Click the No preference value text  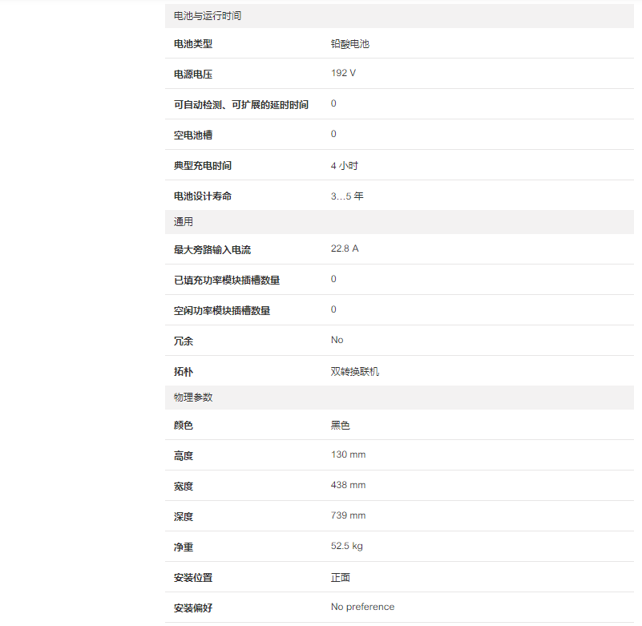[x=362, y=607]
